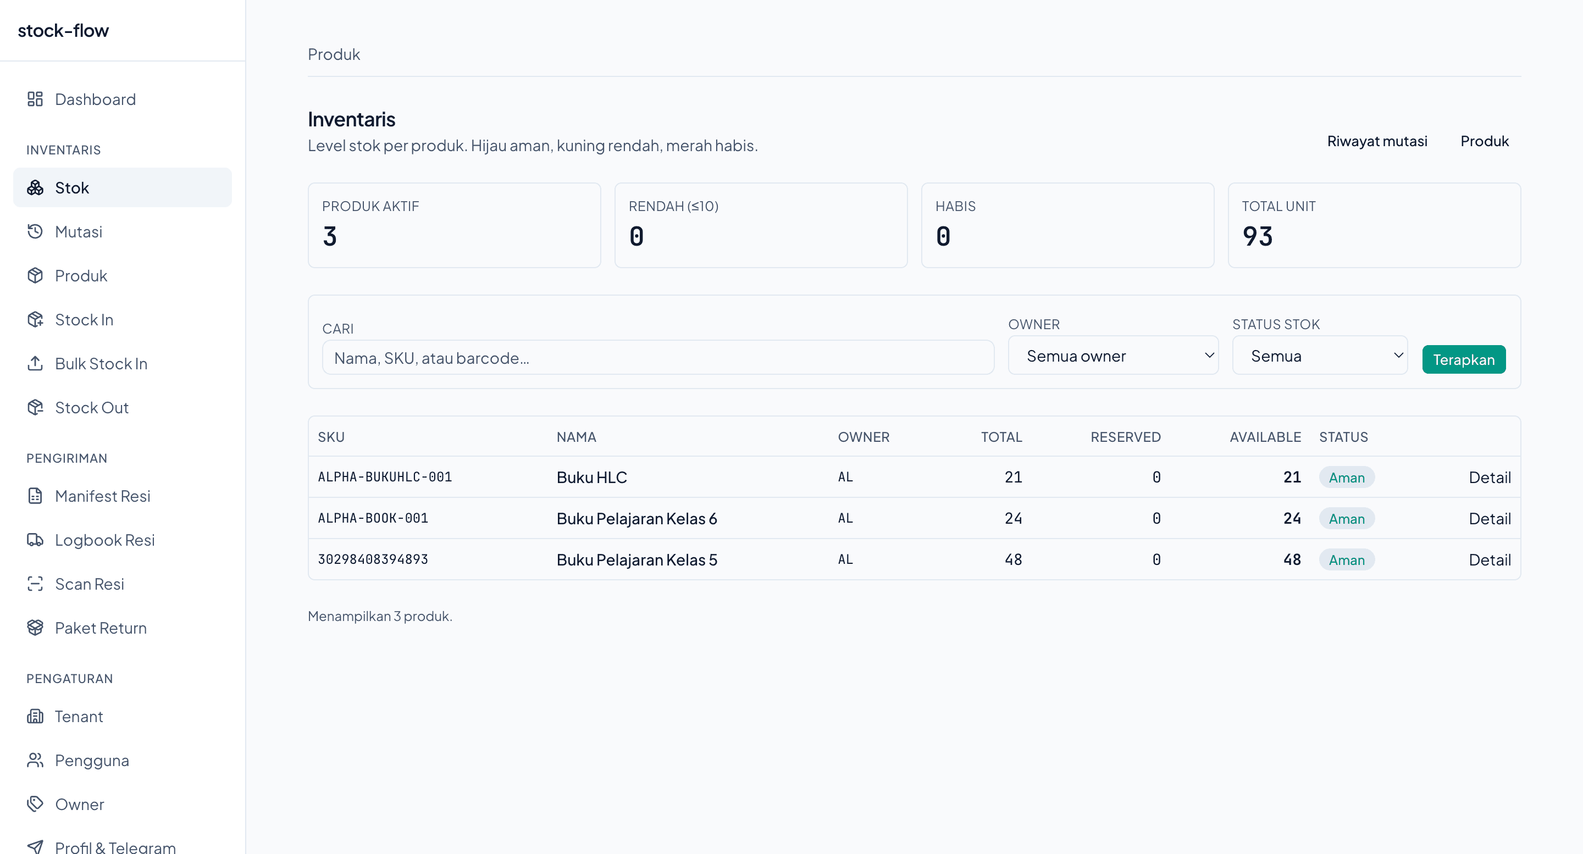
Task: Select SKU 30298408394893 cell
Action: (373, 559)
